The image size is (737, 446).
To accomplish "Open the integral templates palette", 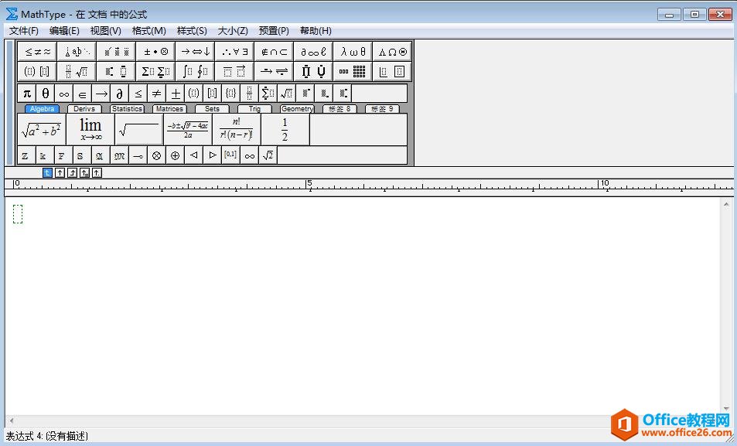I will click(195, 71).
